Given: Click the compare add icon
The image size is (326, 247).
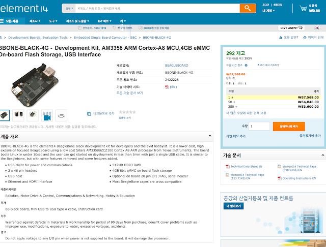Looking at the screenshot, I should pos(89,114).
